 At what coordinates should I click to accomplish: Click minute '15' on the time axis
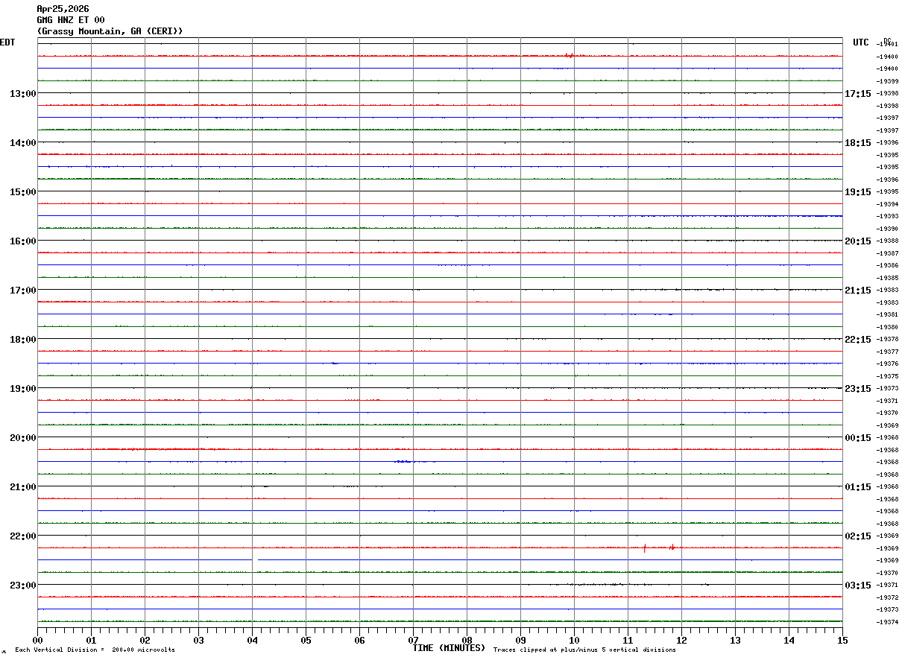pos(842,640)
